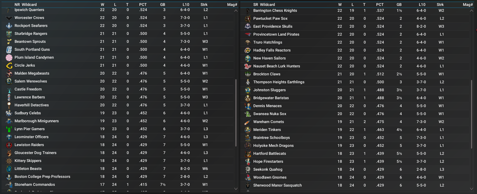Sort SR Wildcard table by GB column

[399, 5]
